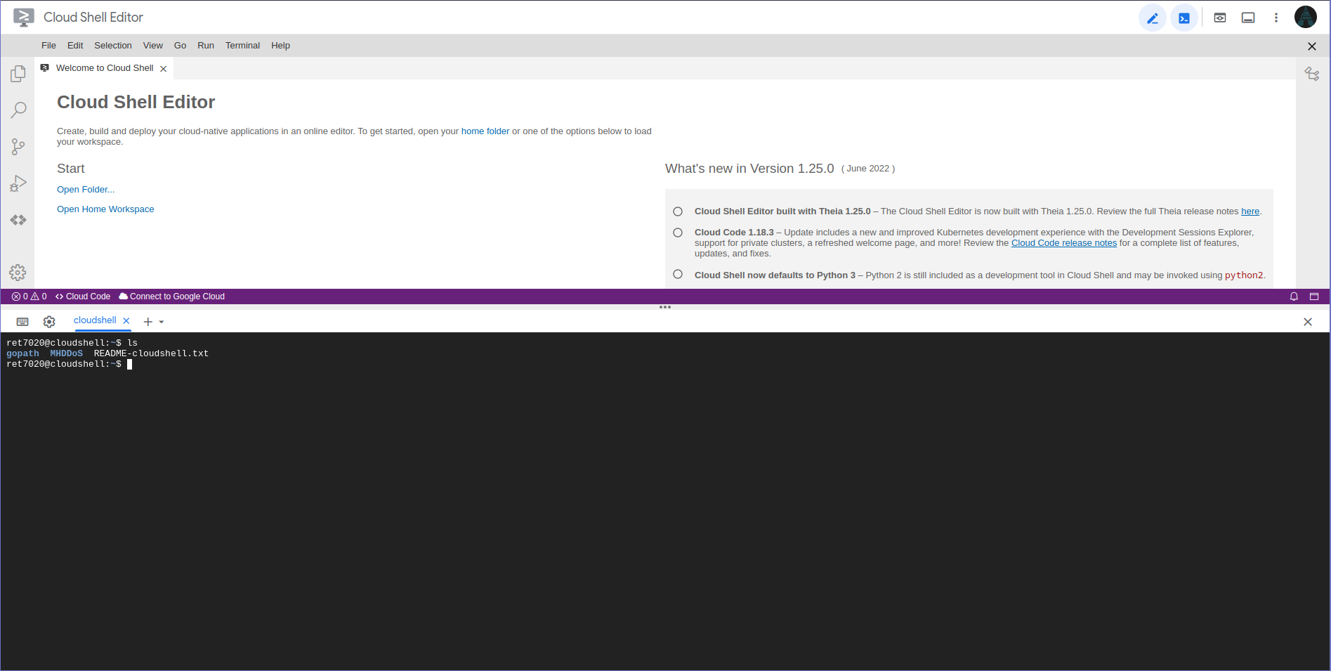Screen dimensions: 1331x671
Task: Close the editor using the menu bar X
Action: point(1312,46)
